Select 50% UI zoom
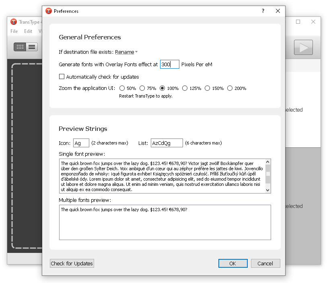This screenshot has width=331, height=283. point(122,88)
